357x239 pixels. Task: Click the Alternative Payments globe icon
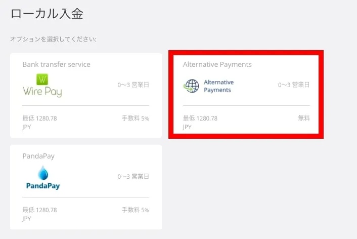tap(191, 86)
